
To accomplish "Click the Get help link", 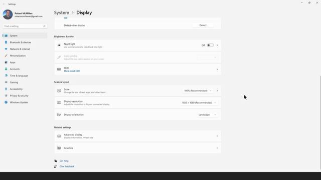I will 64,161.
